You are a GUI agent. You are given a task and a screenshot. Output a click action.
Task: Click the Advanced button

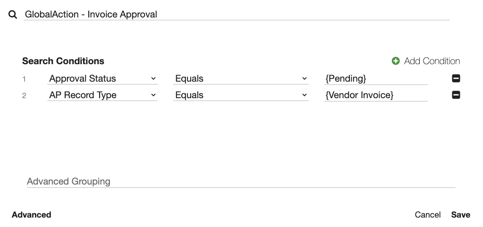coord(31,215)
